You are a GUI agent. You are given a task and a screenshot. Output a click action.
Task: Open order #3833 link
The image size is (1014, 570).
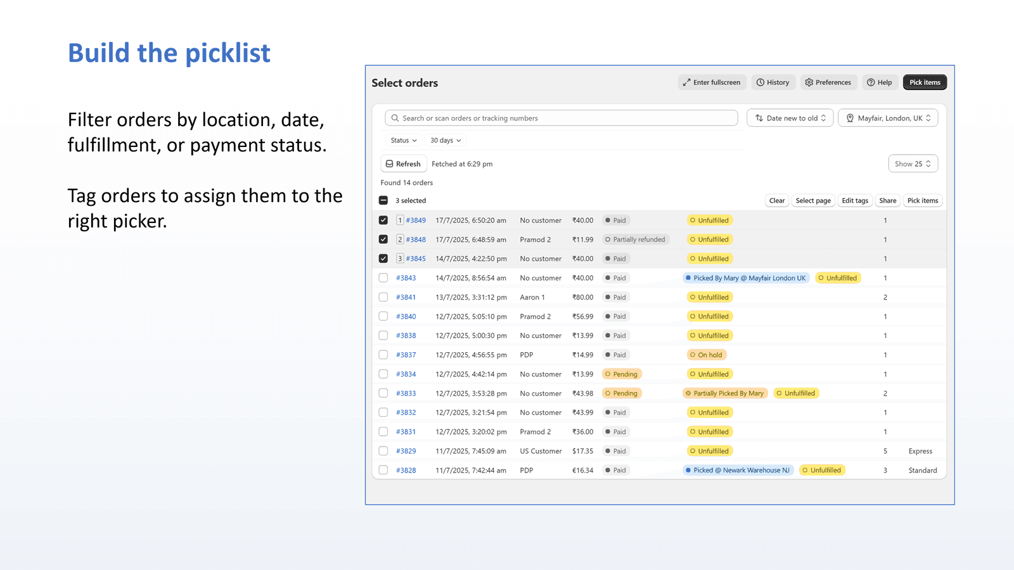pyautogui.click(x=406, y=393)
